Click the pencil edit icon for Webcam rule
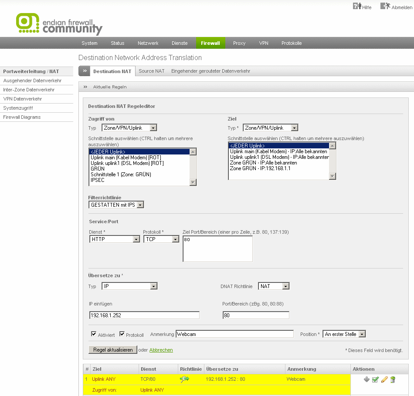This screenshot has height=396, width=414. tap(384, 379)
